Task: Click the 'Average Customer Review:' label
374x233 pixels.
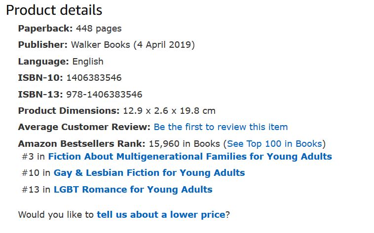Action: (x=84, y=127)
